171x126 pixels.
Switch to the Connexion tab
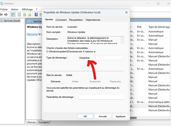click(61, 20)
